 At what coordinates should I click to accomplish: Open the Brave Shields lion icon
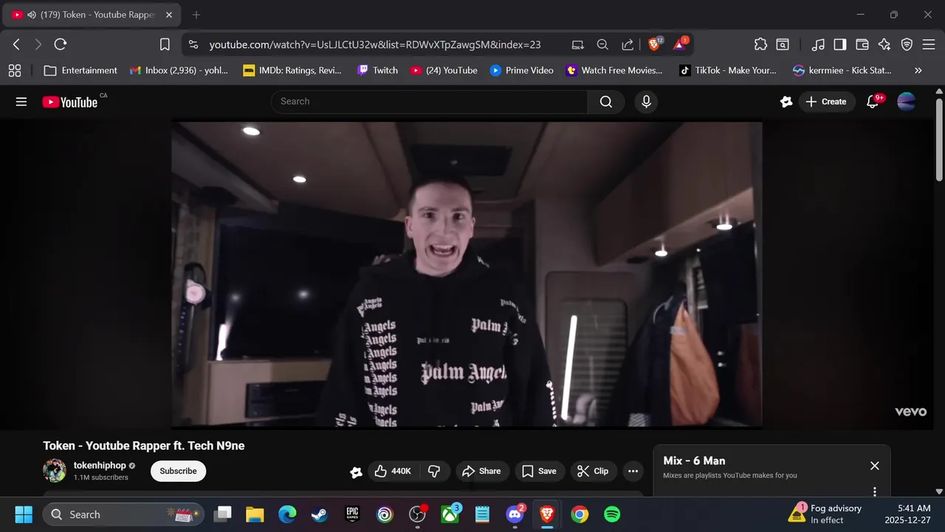pos(654,44)
